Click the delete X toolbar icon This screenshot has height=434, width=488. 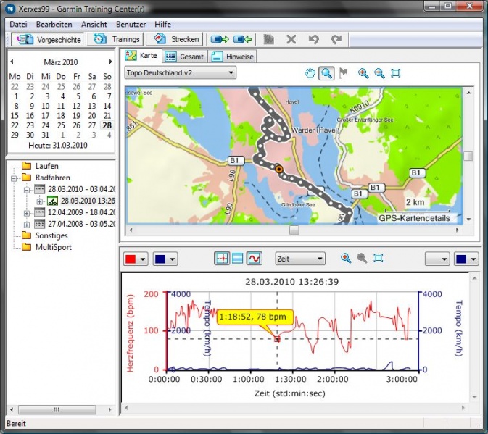(x=291, y=39)
